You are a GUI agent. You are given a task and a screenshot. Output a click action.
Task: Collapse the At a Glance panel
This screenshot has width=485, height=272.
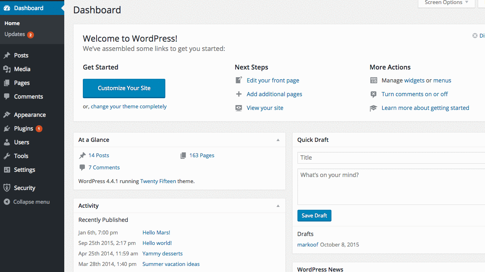(278, 140)
